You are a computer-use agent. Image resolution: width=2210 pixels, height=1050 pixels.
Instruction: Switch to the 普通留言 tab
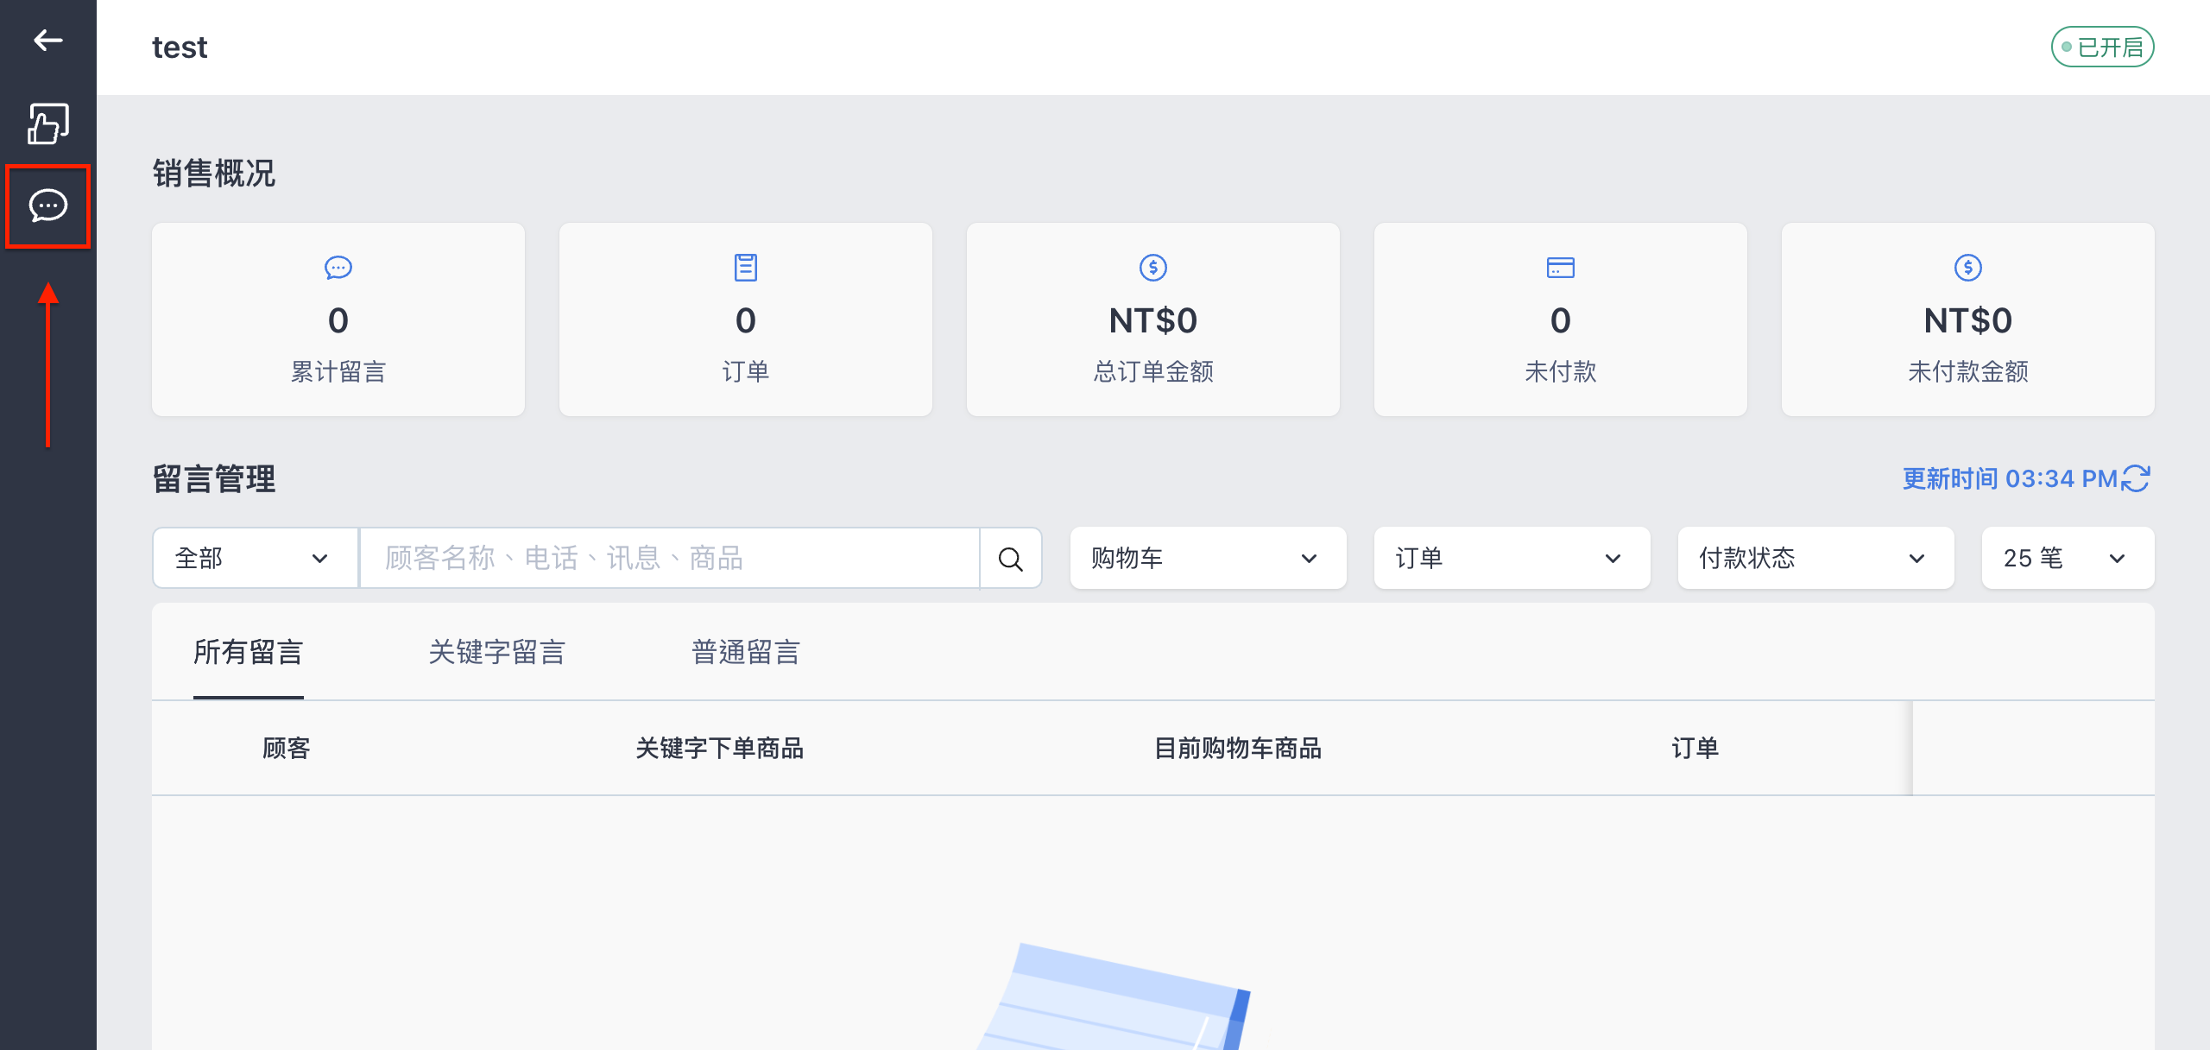tap(746, 652)
